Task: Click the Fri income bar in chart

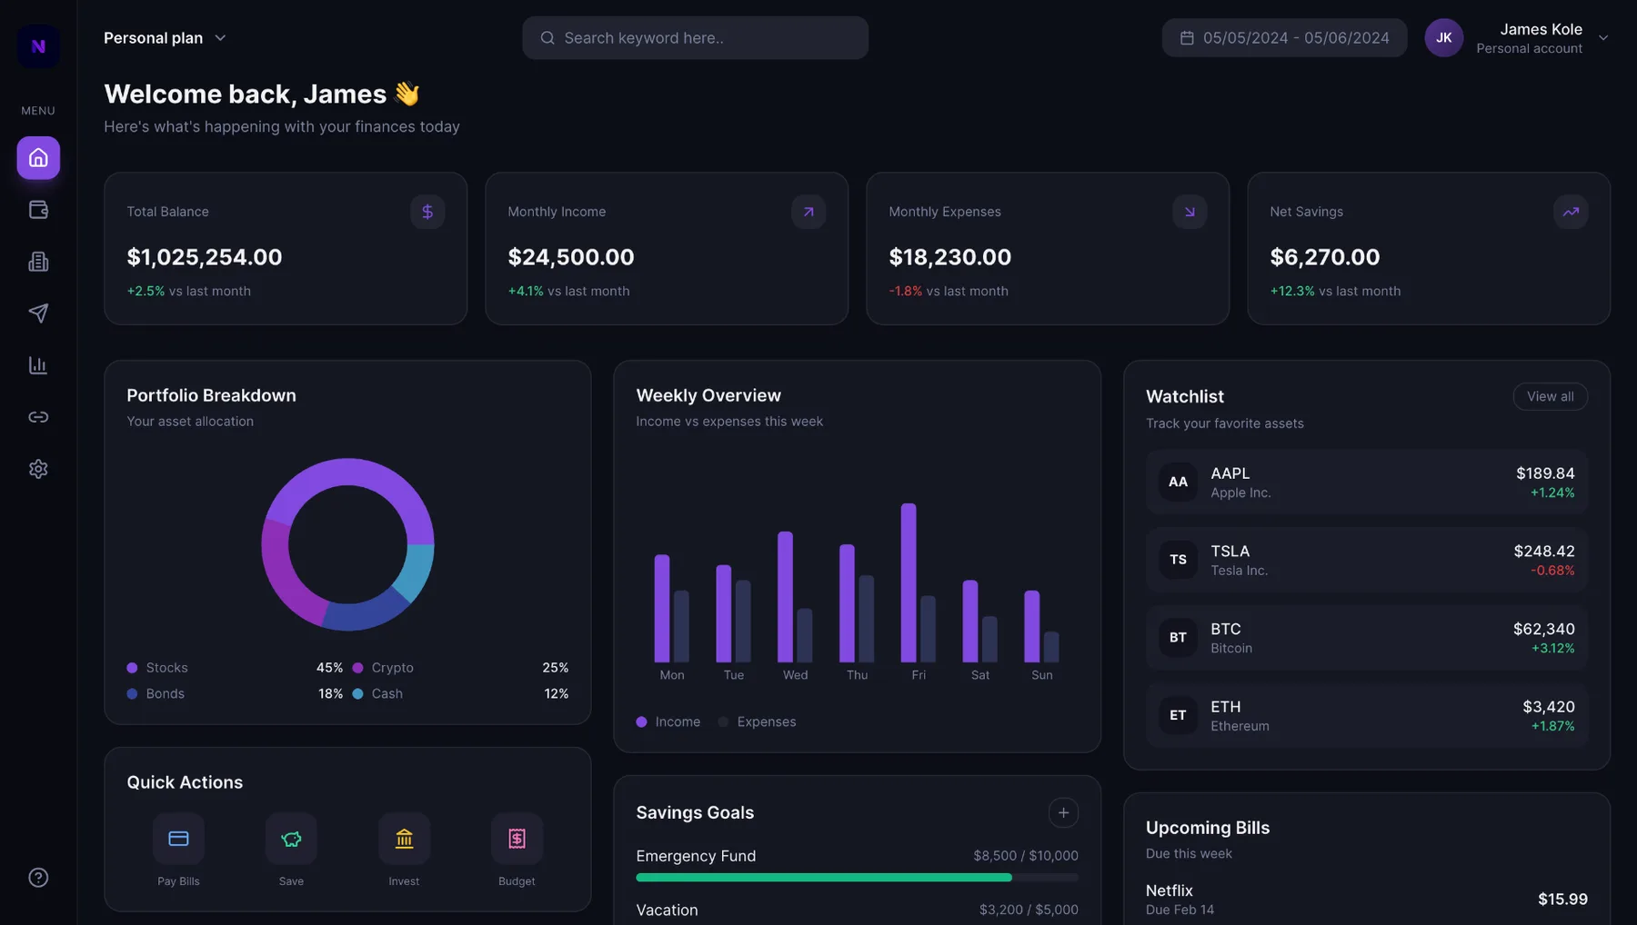Action: pyautogui.click(x=908, y=582)
